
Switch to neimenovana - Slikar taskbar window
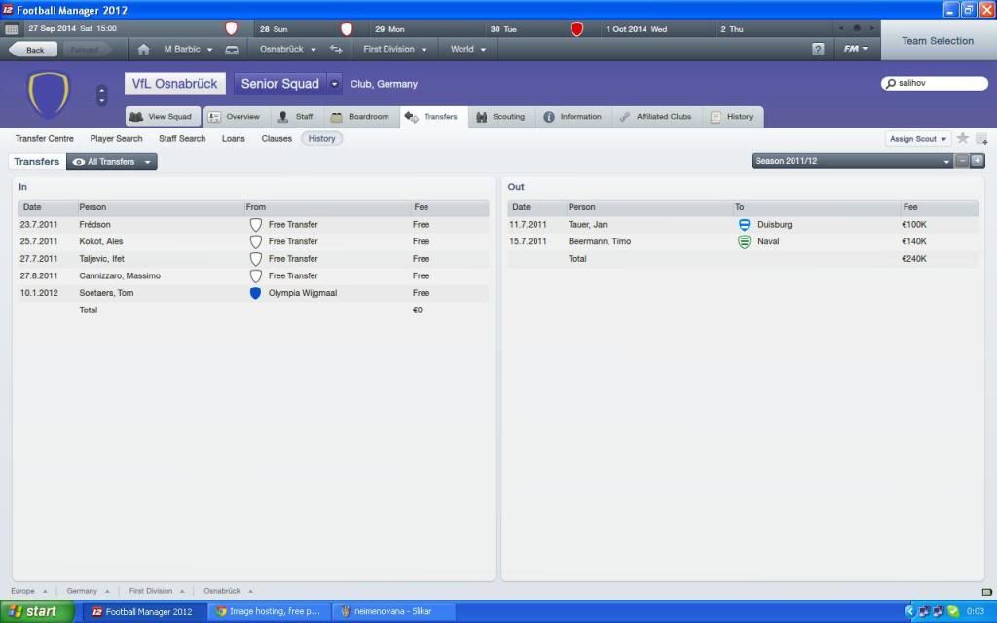(393, 611)
